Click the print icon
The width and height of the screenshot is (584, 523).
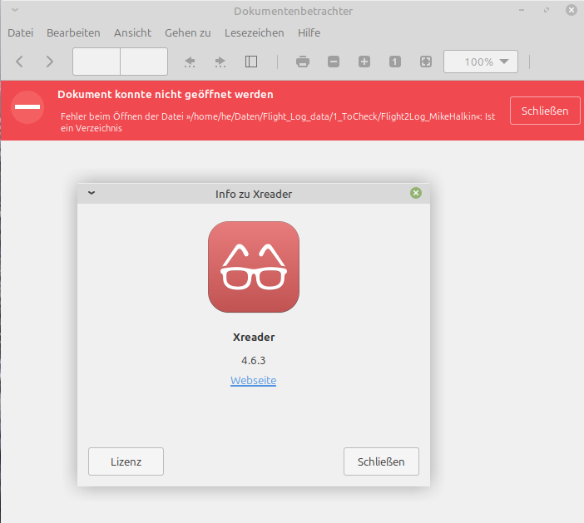click(303, 62)
